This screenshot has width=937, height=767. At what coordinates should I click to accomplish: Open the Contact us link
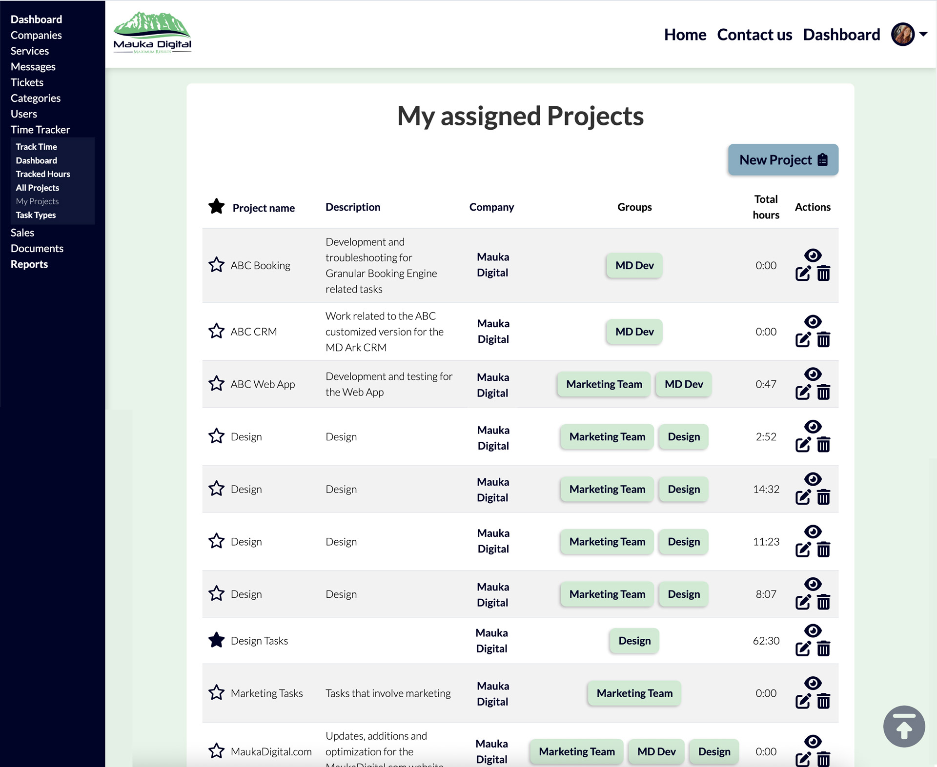754,35
